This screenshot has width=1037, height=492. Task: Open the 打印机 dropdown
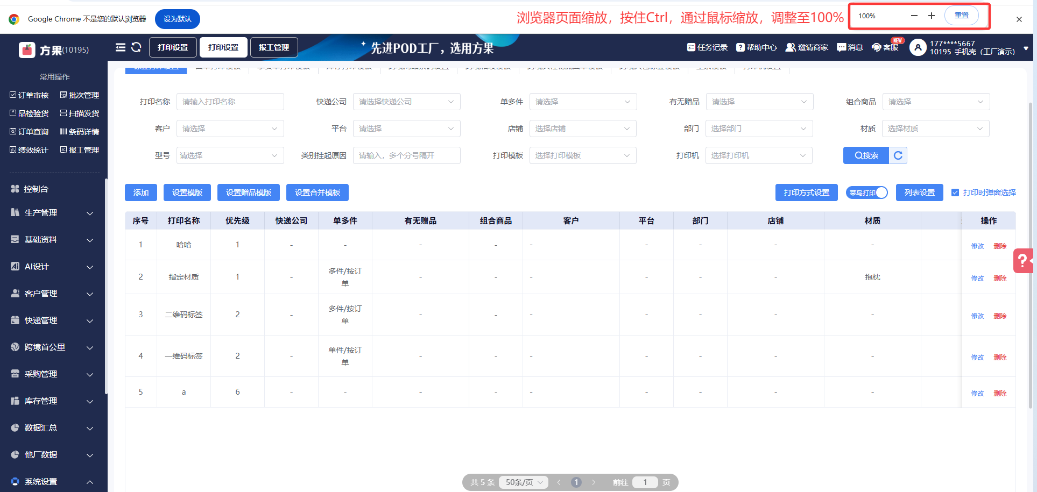tap(759, 155)
